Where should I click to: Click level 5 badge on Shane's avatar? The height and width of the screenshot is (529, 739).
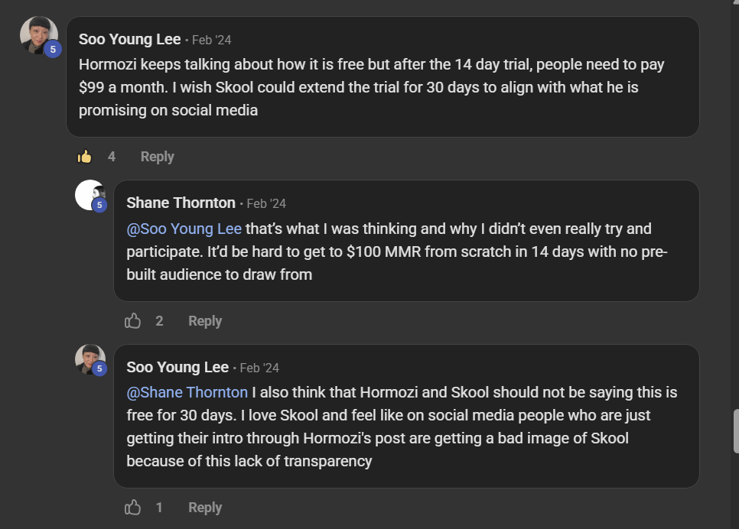point(99,205)
